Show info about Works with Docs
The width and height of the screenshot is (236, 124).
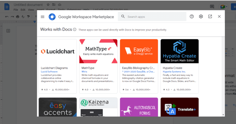coord(75,29)
